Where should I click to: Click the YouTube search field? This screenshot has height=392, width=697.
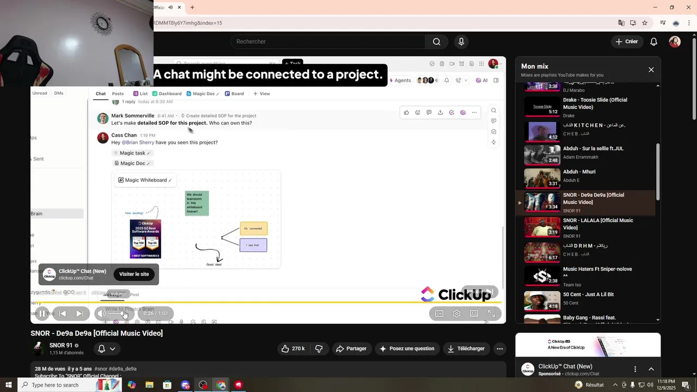(328, 41)
